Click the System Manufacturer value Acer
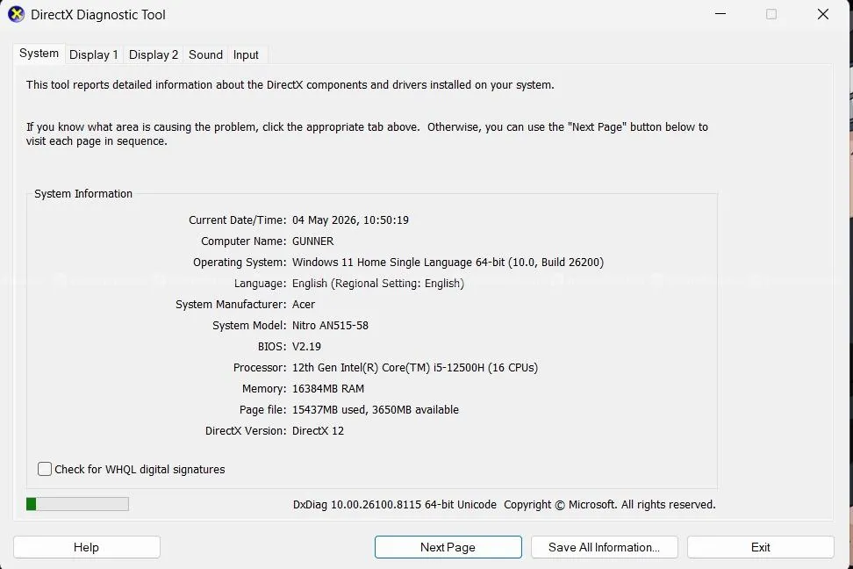853x569 pixels. 304,305
